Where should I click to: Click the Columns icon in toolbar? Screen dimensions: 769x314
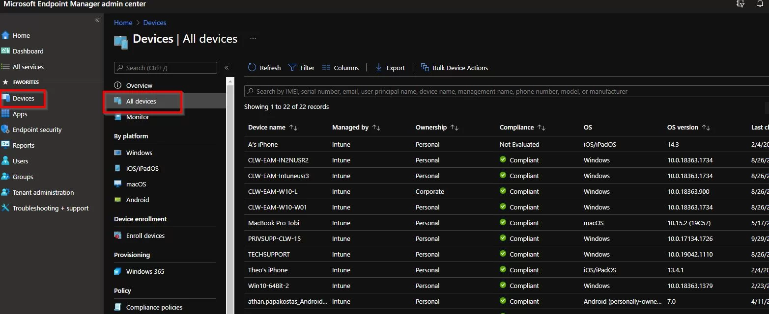326,68
